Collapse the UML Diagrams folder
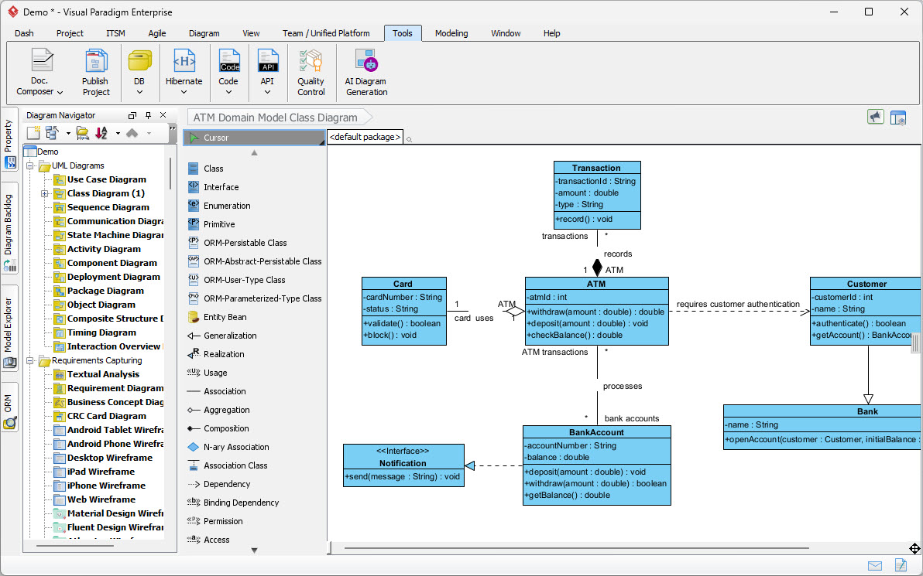The height and width of the screenshot is (576, 923). tap(30, 165)
